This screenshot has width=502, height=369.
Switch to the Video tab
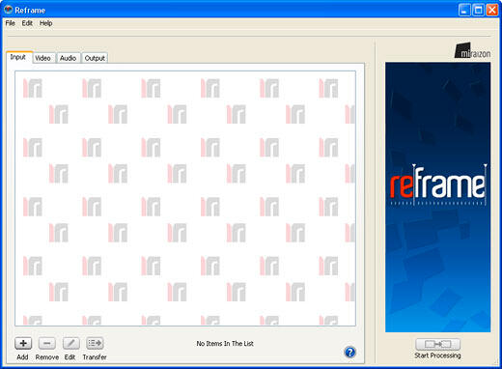(x=42, y=58)
